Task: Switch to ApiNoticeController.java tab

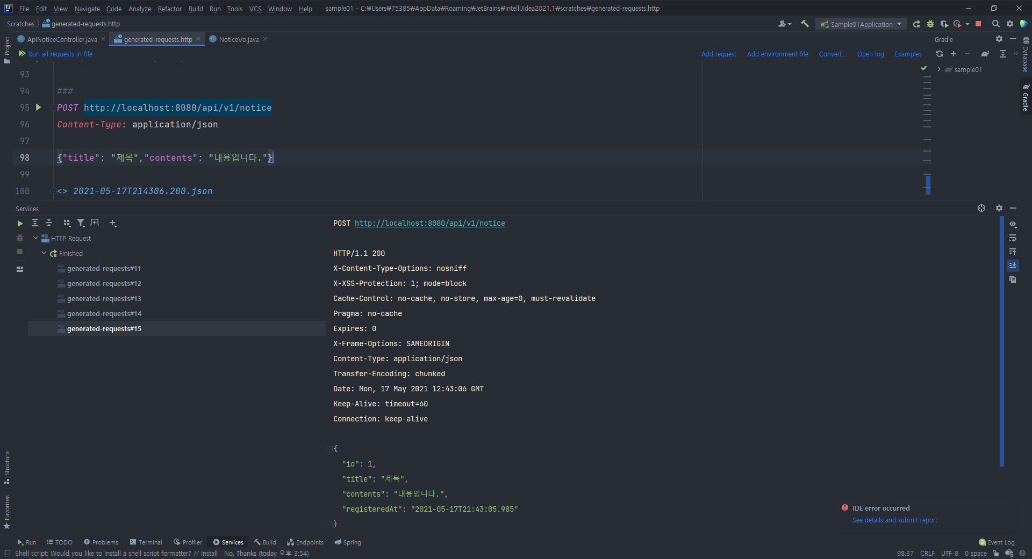Action: [x=62, y=39]
